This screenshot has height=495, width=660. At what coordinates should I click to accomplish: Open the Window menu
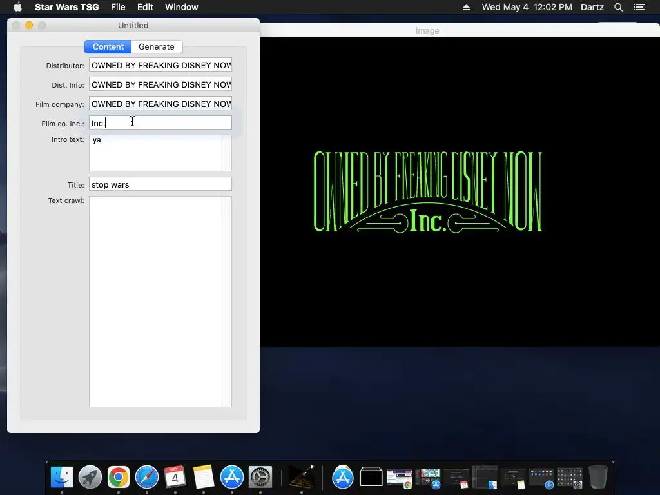(181, 7)
